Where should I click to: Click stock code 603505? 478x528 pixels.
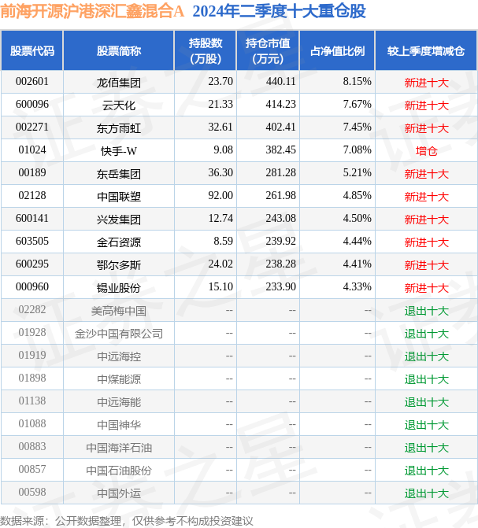(32, 241)
